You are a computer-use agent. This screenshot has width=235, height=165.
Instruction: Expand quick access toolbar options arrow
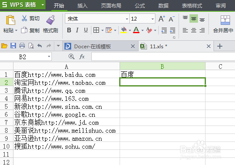(58, 46)
